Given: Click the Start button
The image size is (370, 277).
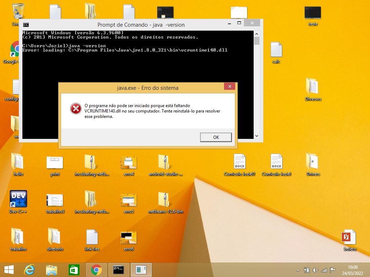Looking at the screenshot, I should [x=9, y=269].
